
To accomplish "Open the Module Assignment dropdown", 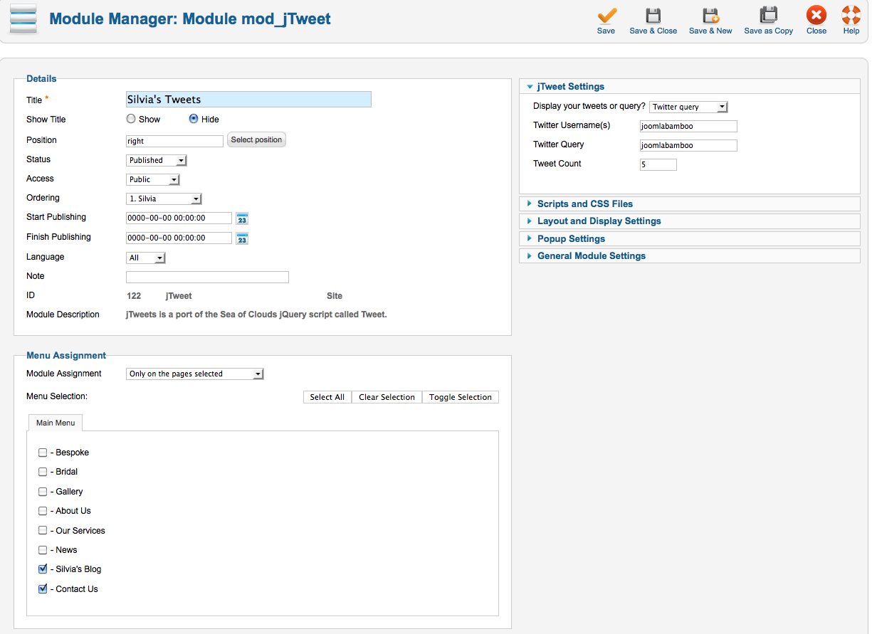I will pos(195,374).
